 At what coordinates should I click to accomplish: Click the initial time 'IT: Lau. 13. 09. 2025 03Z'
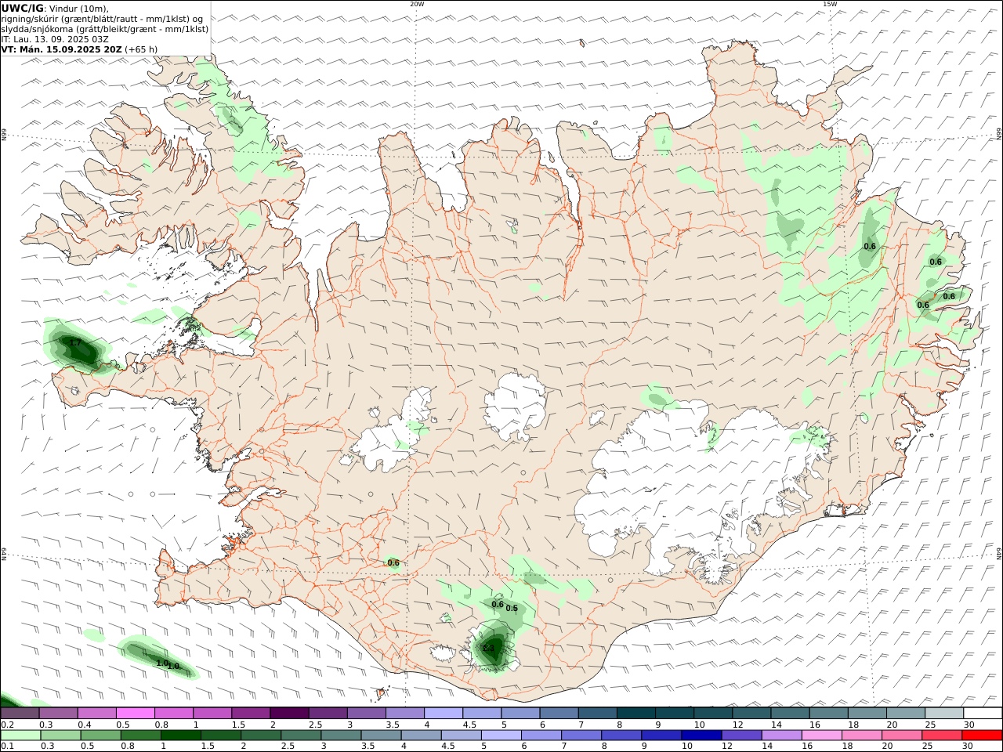pos(55,38)
